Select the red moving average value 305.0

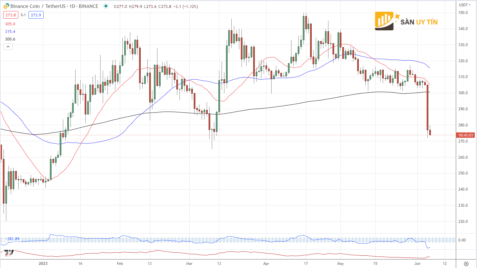click(10, 24)
